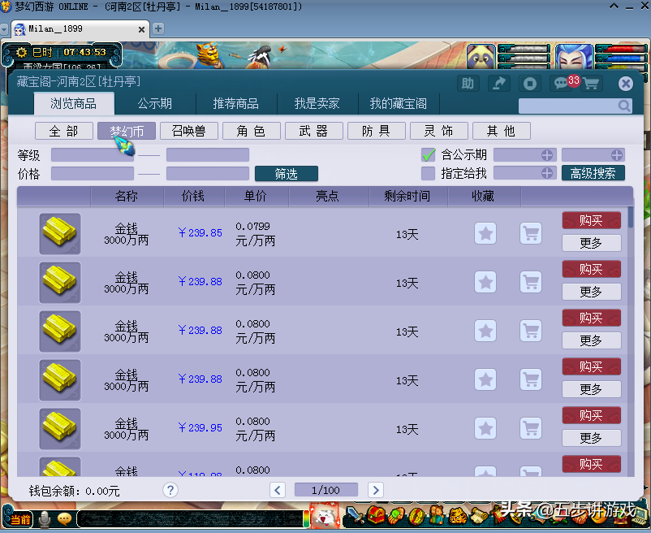
Task: Click the panda pet avatar
Action: coord(481,57)
